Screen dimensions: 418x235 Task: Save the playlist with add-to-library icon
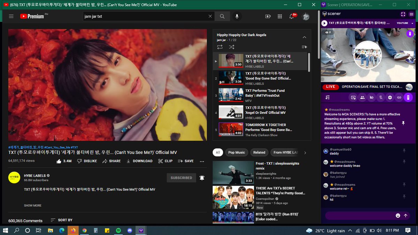[x=304, y=47]
